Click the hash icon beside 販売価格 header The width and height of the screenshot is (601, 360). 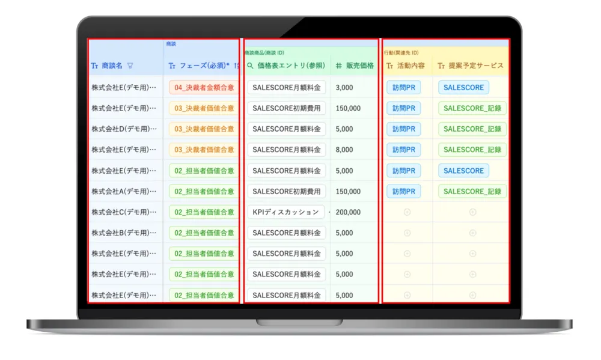click(x=338, y=66)
